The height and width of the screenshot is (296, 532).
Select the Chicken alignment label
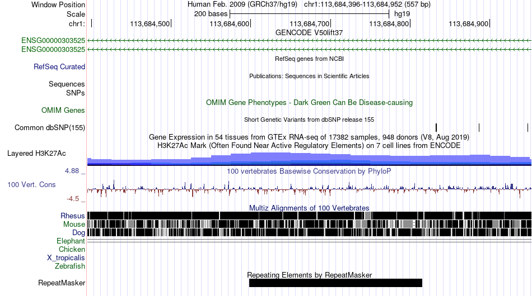72,249
